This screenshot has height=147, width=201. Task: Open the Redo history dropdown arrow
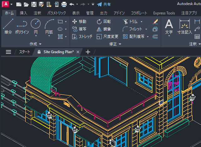point(88,4)
